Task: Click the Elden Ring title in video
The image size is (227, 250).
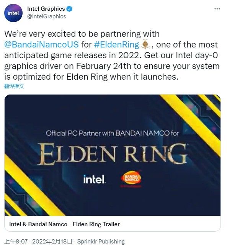Action: (112, 153)
